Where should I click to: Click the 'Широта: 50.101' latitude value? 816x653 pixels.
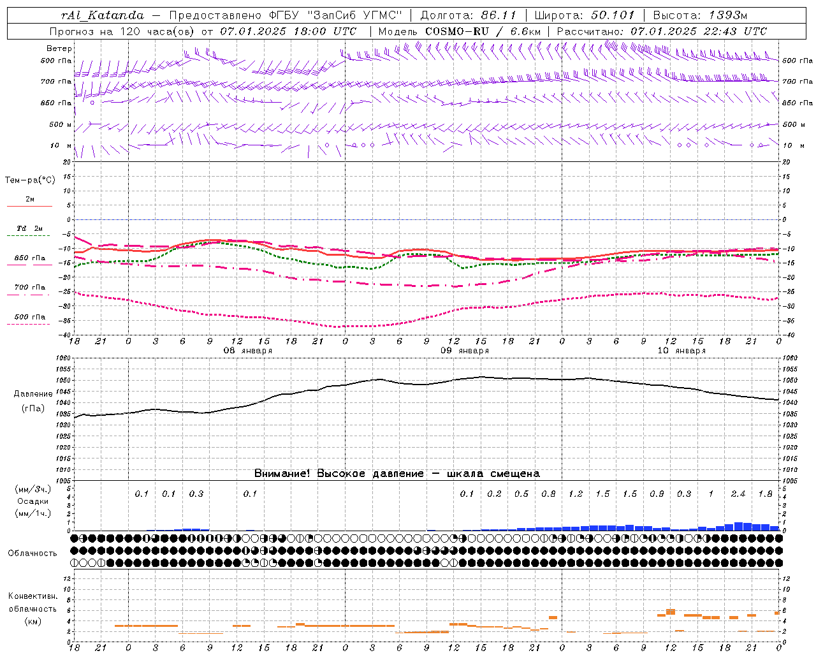pyautogui.click(x=585, y=15)
